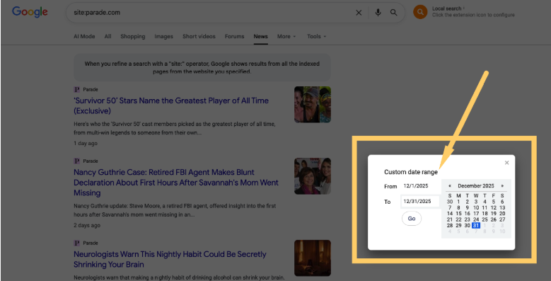Select December 28 in the calendar

[x=450, y=225]
